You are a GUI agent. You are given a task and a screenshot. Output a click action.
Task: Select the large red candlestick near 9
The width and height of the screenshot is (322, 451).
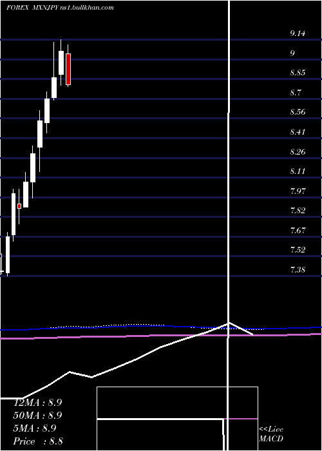[x=68, y=69]
